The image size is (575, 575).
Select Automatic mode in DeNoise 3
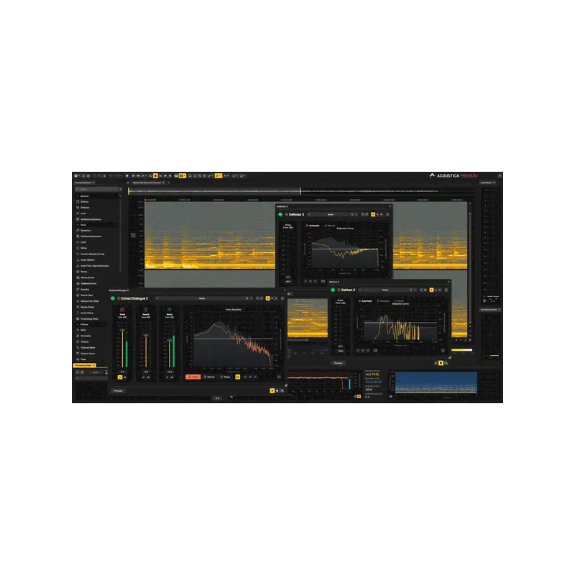pyautogui.click(x=313, y=226)
